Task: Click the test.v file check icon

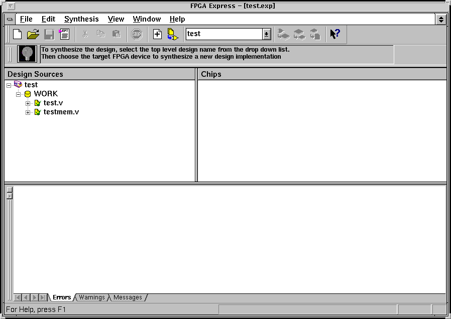Action: tap(37, 103)
